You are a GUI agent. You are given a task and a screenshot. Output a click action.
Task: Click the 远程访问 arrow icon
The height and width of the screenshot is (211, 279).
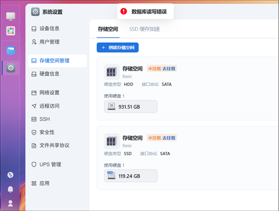pyautogui.click(x=34, y=106)
